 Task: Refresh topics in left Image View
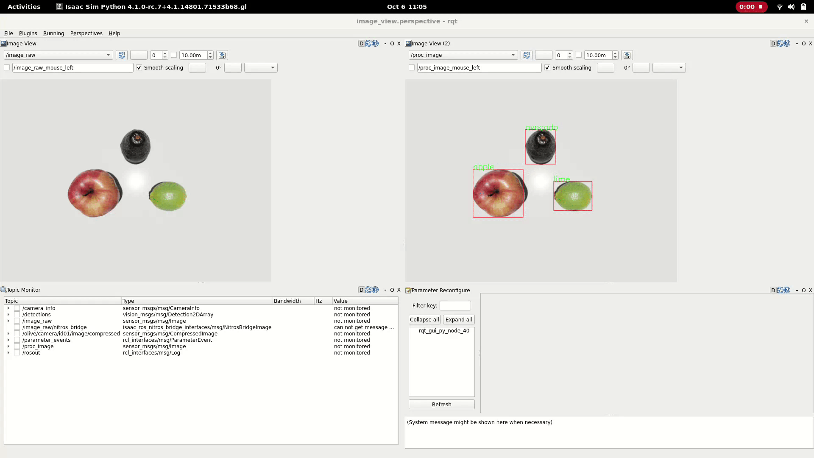[x=122, y=55]
